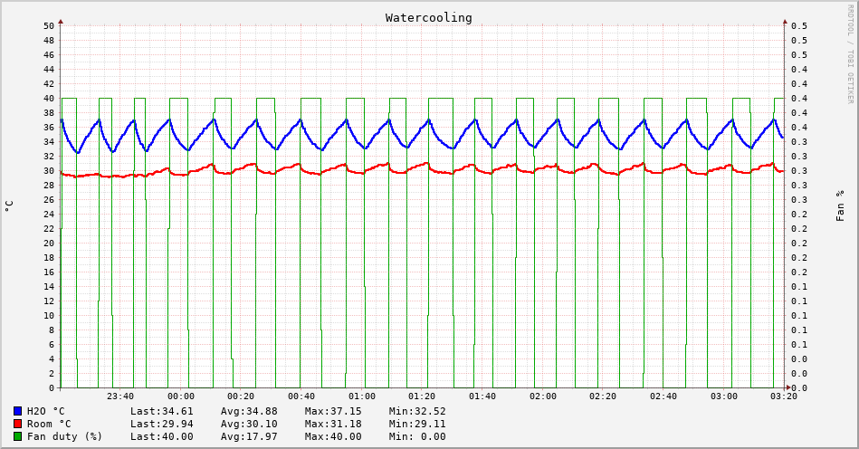Select the Watercooling chart title
Image resolution: width=859 pixels, height=449 pixels.
[428, 17]
